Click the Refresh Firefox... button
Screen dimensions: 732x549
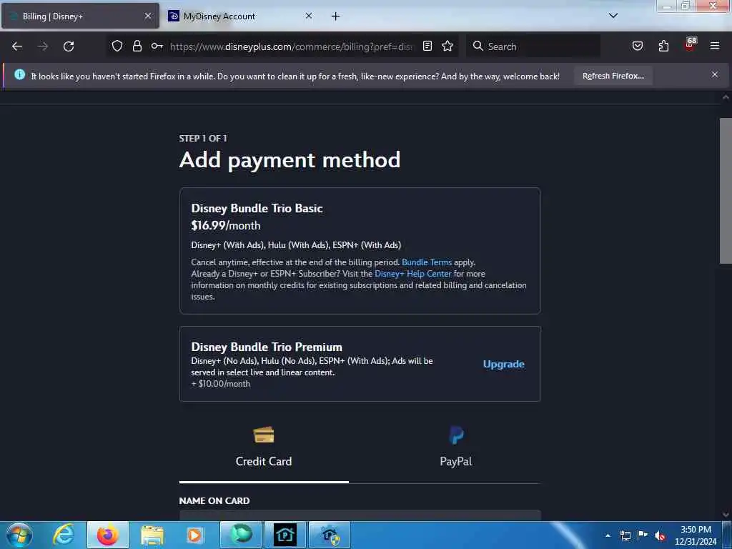(x=613, y=76)
